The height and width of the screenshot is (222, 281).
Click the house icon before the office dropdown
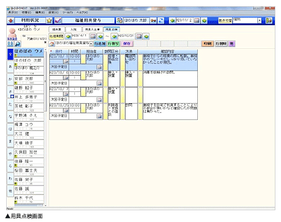(52, 44)
